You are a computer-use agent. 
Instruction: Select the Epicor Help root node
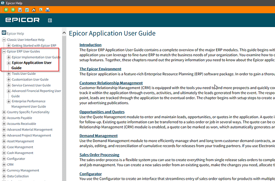(15, 33)
